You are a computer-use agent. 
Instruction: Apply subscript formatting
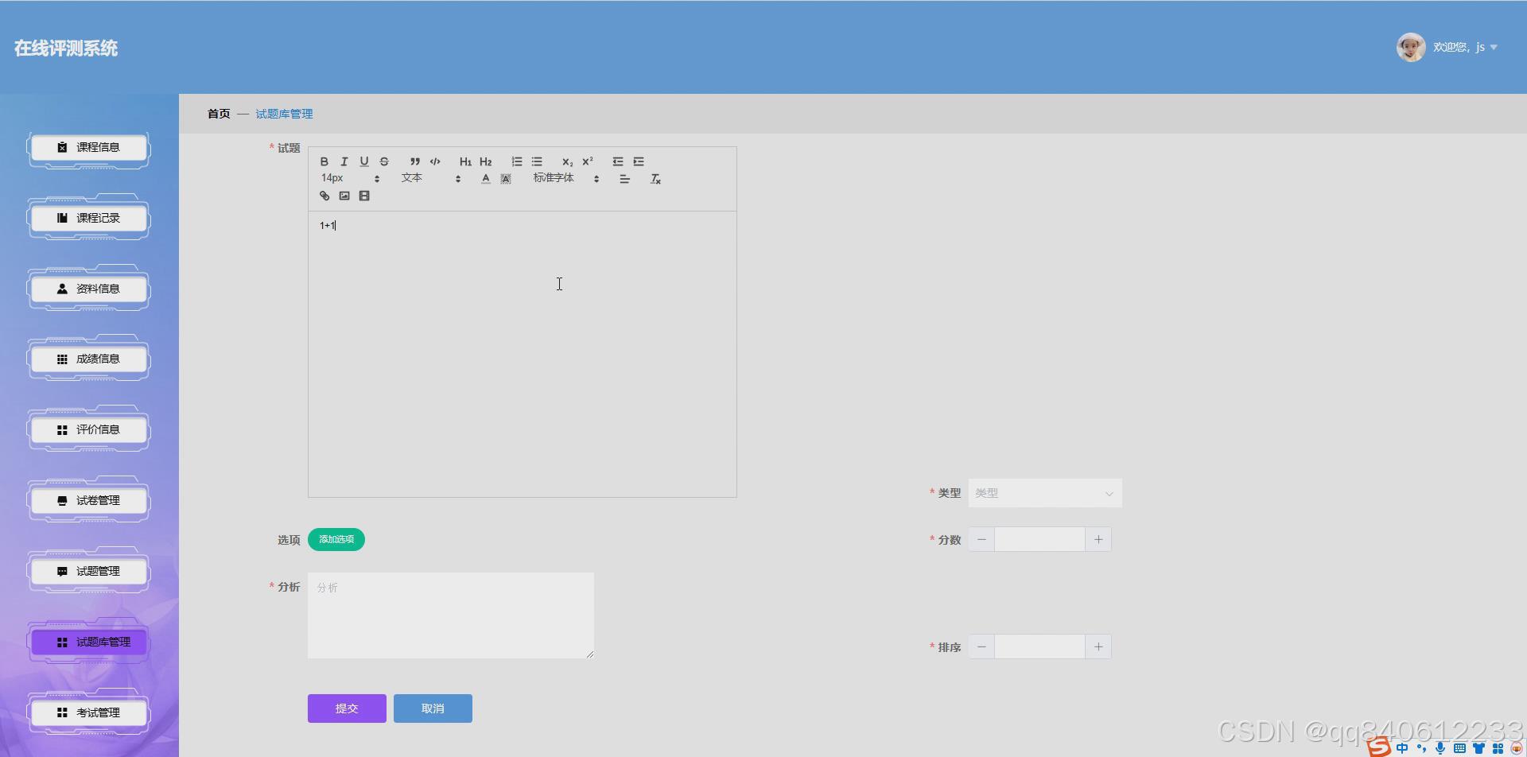coord(568,161)
